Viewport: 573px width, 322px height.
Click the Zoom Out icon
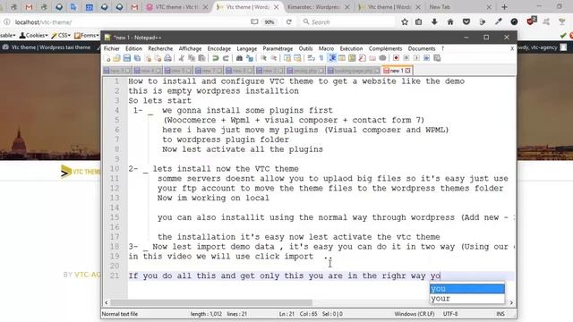(x=273, y=58)
